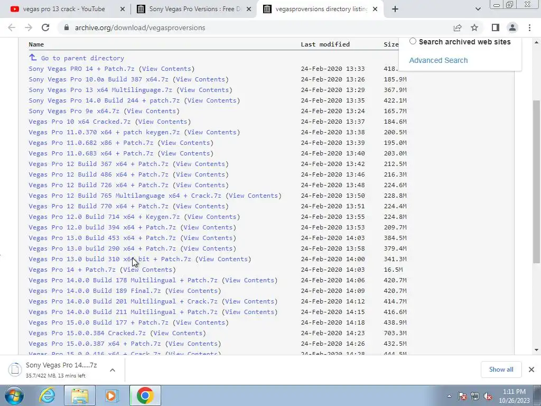This screenshot has width=541, height=406.
Task: Download Vegas Pro 15.0.0 Build 177 + Patch.7z
Action: (x=98, y=322)
